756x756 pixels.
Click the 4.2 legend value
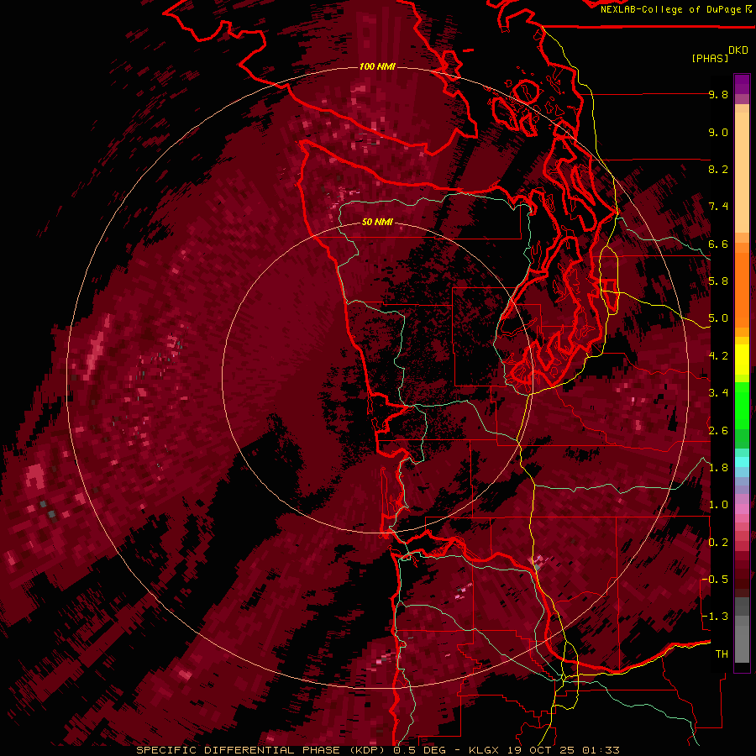pyautogui.click(x=718, y=356)
